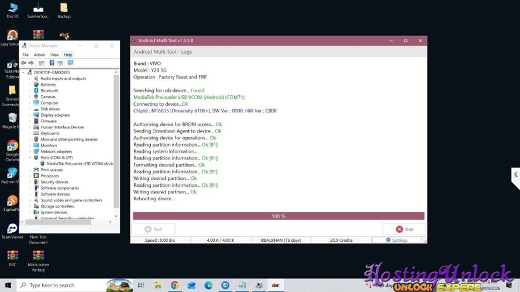Screen dimensions: 520x292
Task: Click the Rebooting device... log line
Action: click(x=154, y=199)
